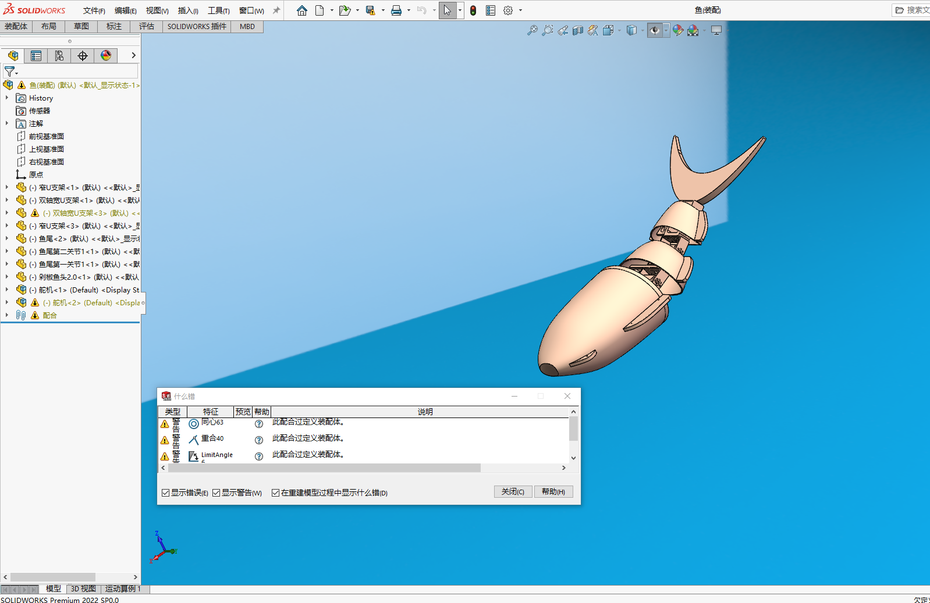Expand the 舵机<1> component node
Screen dimensions: 930x603
(x=7, y=290)
